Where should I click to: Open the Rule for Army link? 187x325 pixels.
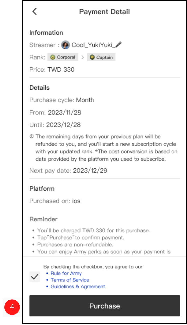pos(66,273)
